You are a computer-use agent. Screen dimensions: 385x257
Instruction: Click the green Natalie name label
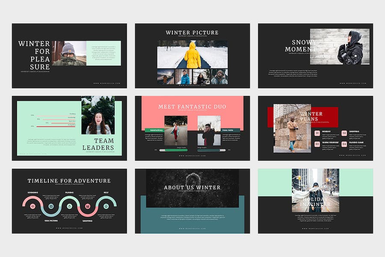pos(154,130)
